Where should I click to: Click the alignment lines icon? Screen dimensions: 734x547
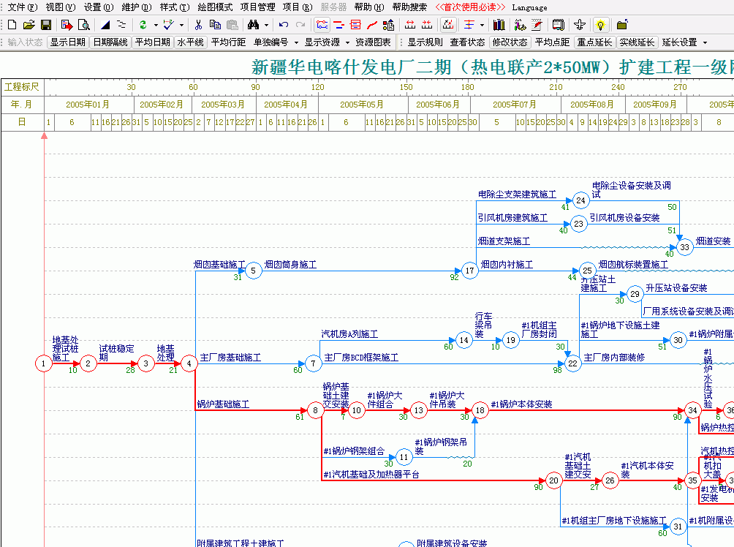(x=469, y=25)
